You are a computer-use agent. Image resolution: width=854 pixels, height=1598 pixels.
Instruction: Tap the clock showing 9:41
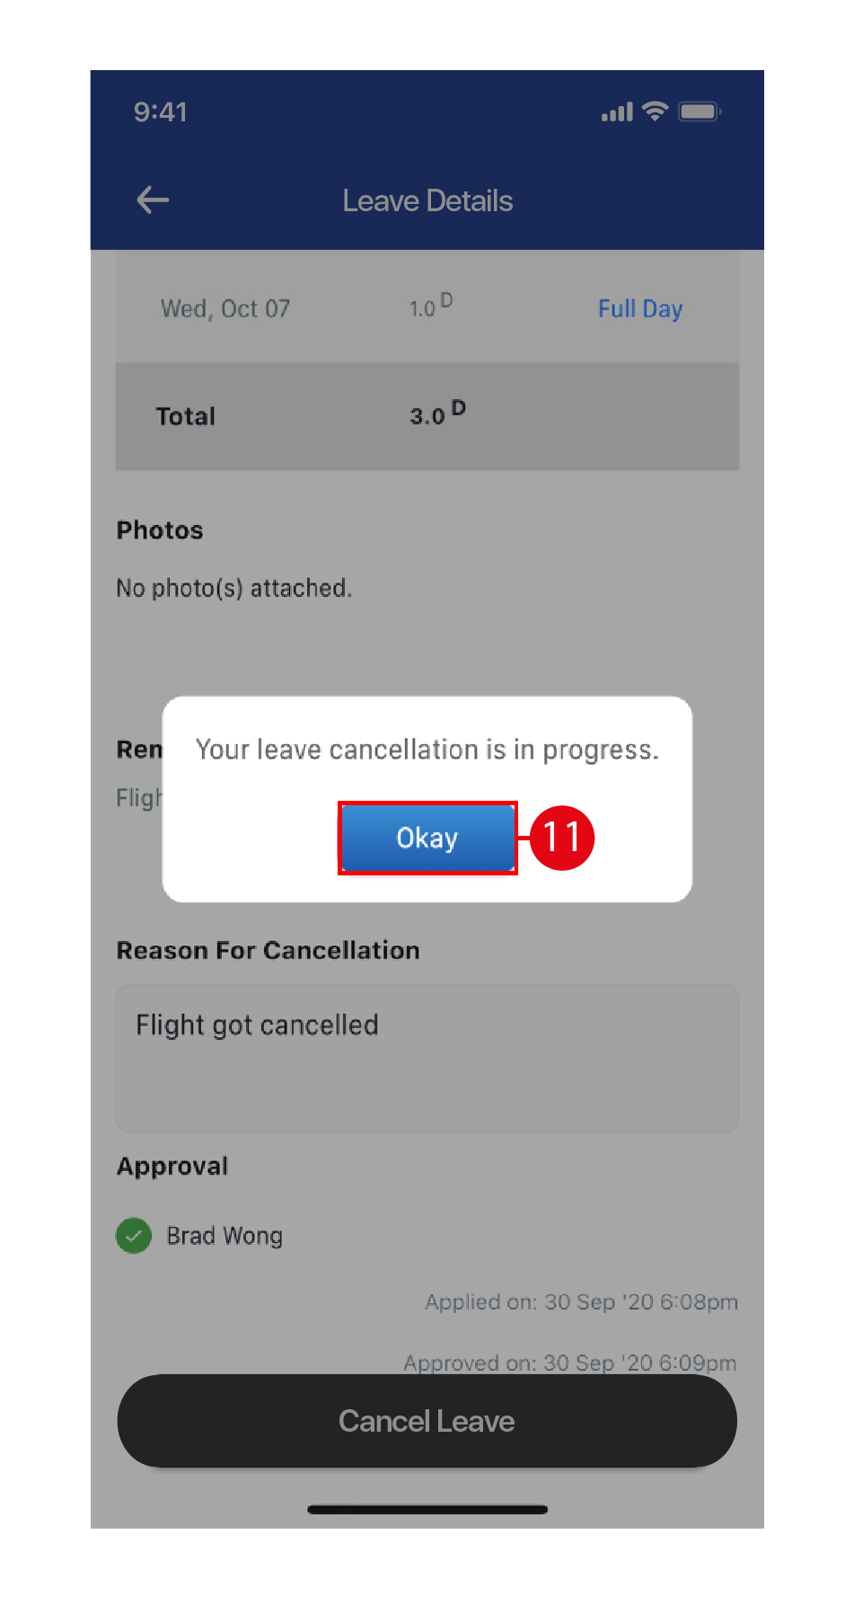160,111
